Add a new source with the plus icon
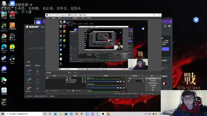Screen dimensions: 207x116 click(x=67, y=91)
